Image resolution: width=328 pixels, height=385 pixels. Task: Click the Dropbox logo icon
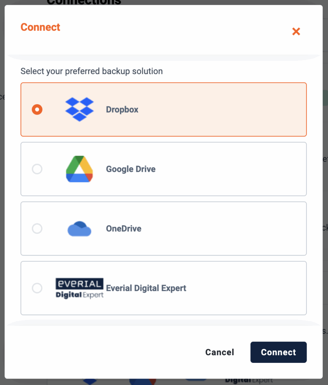[x=79, y=109]
